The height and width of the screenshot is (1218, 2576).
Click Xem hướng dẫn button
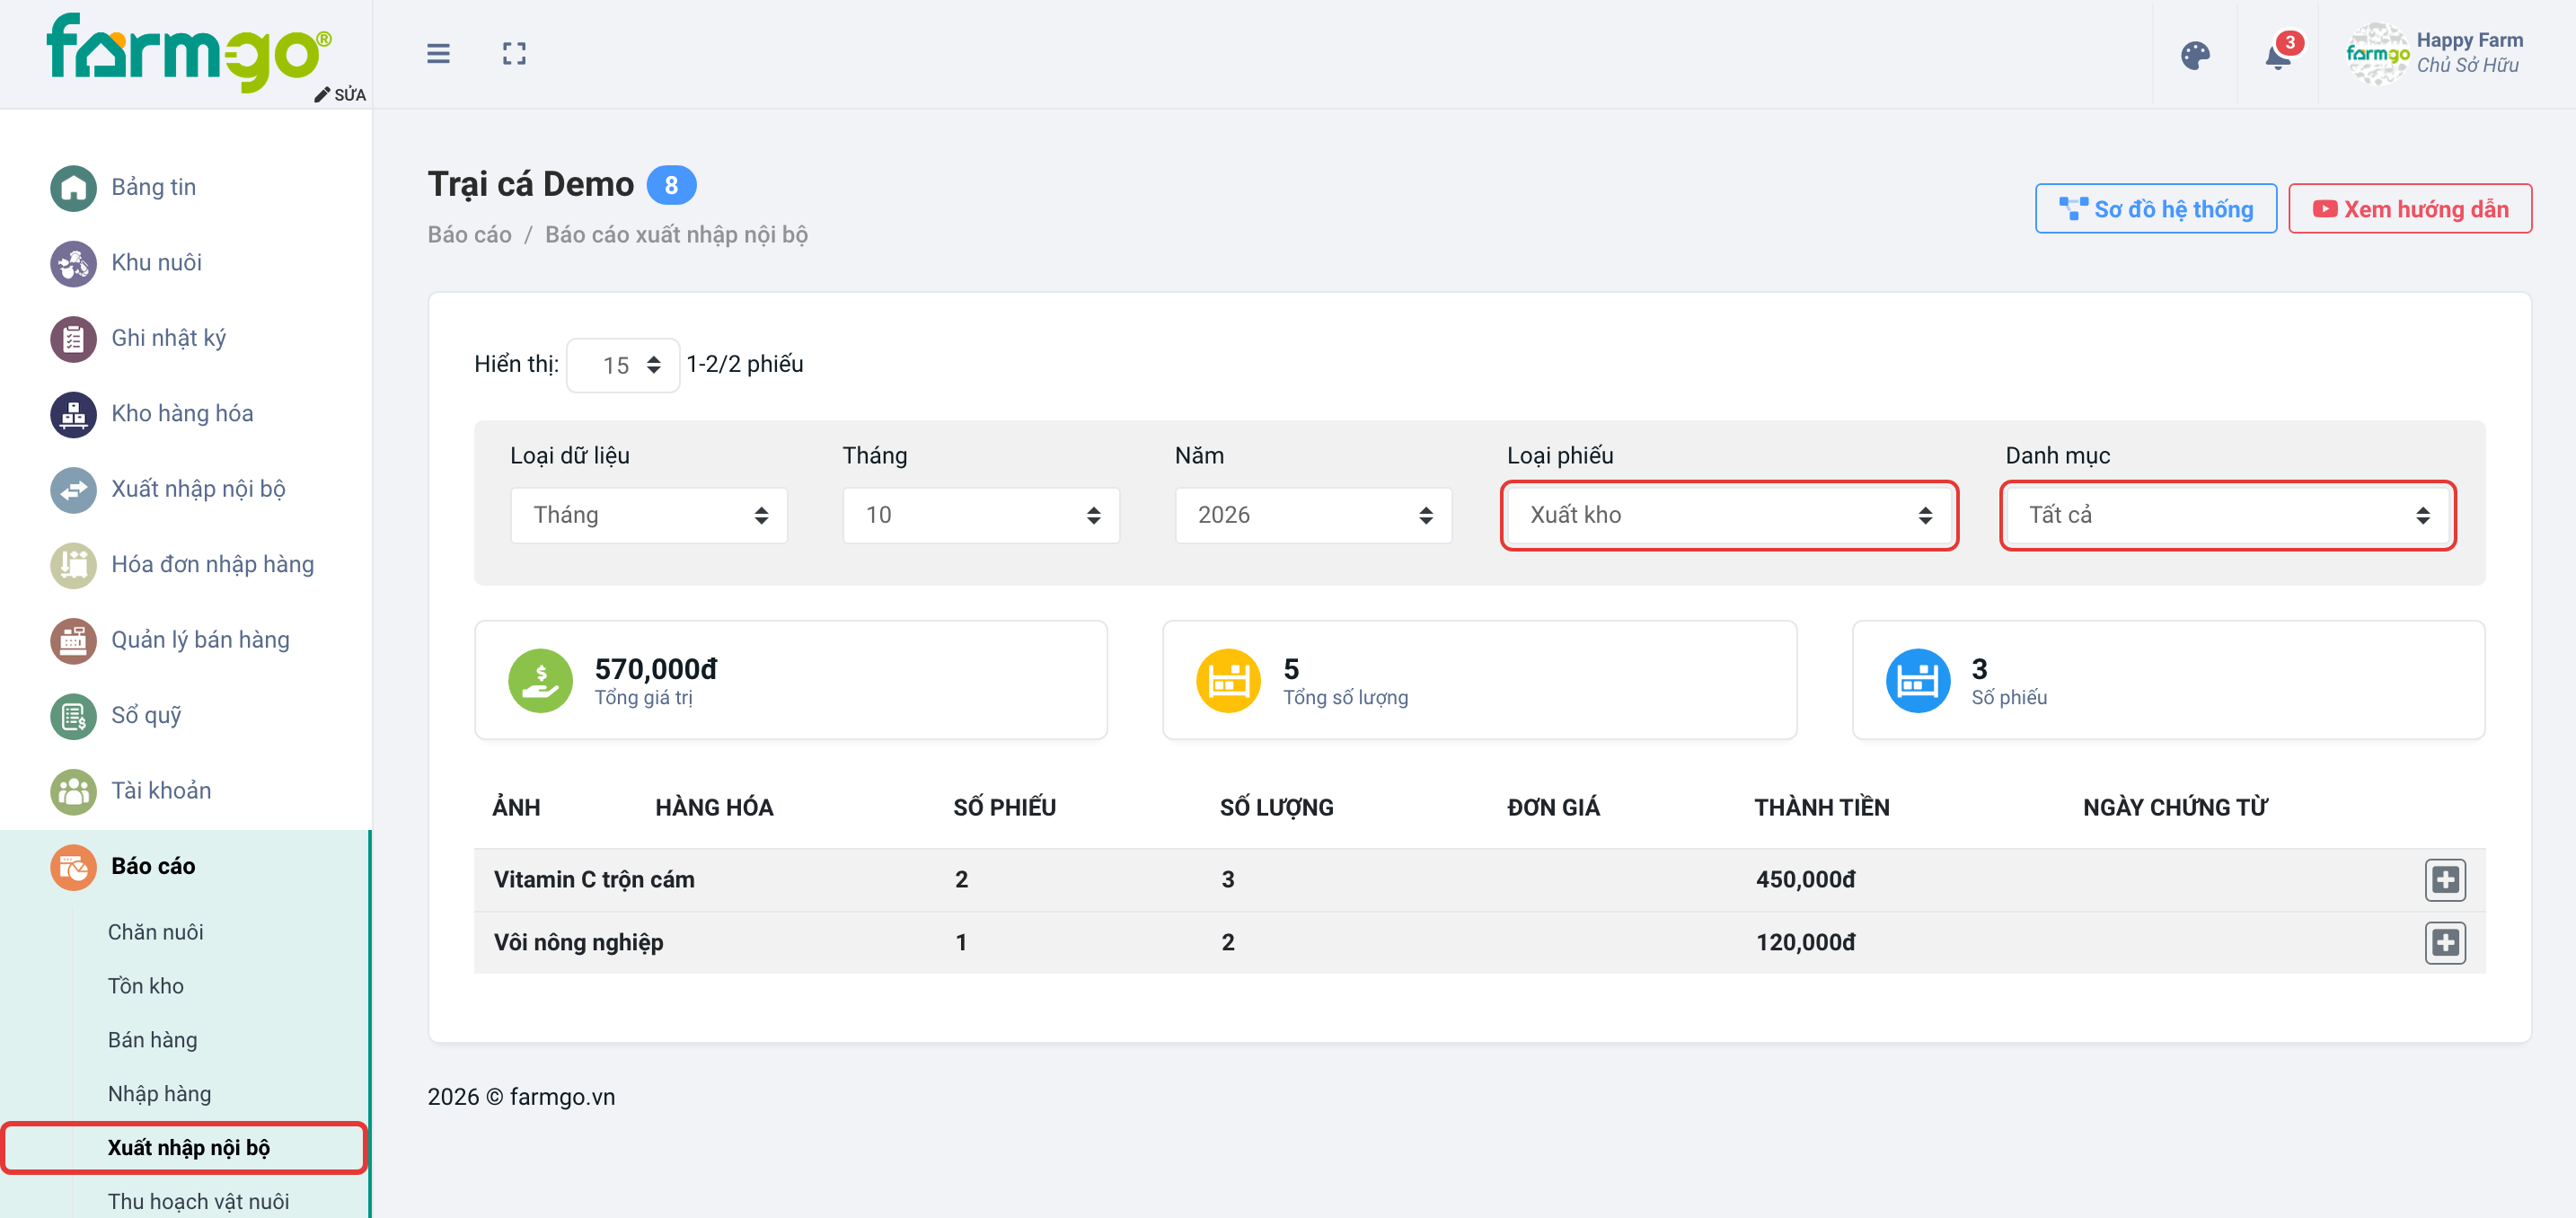(2410, 209)
